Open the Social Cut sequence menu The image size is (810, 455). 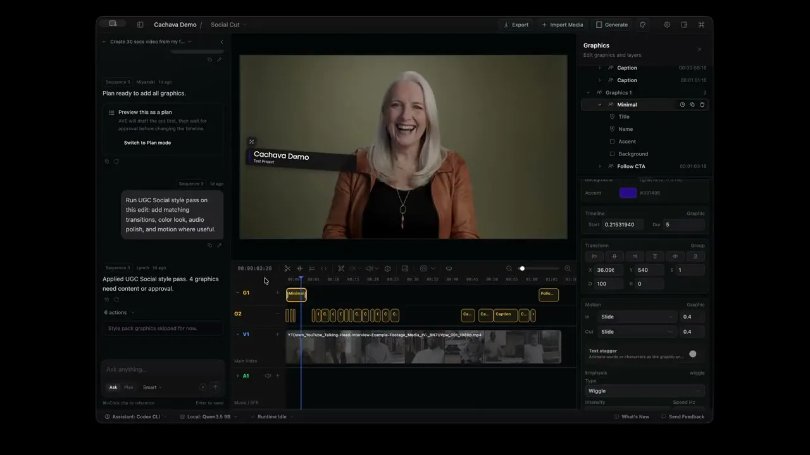228,25
